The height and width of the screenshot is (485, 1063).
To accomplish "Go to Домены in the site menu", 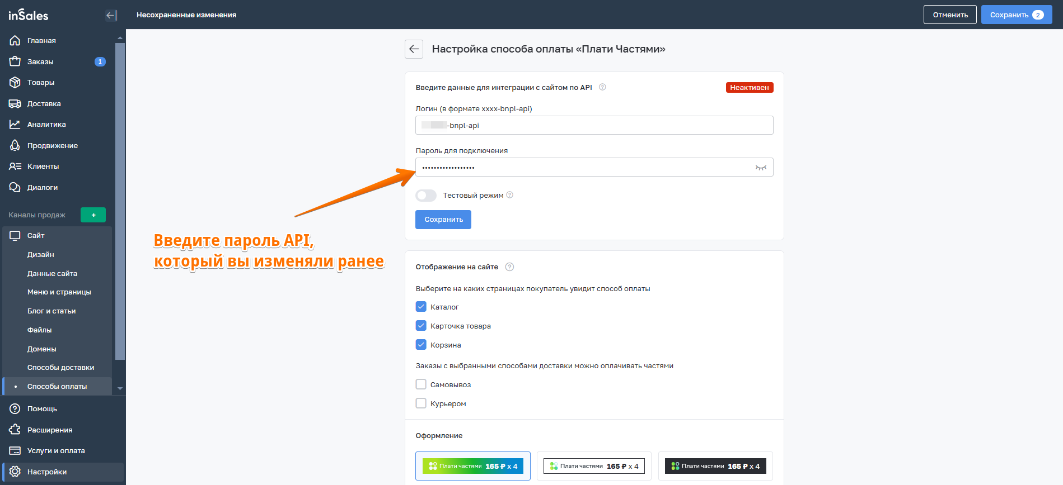I will point(42,349).
